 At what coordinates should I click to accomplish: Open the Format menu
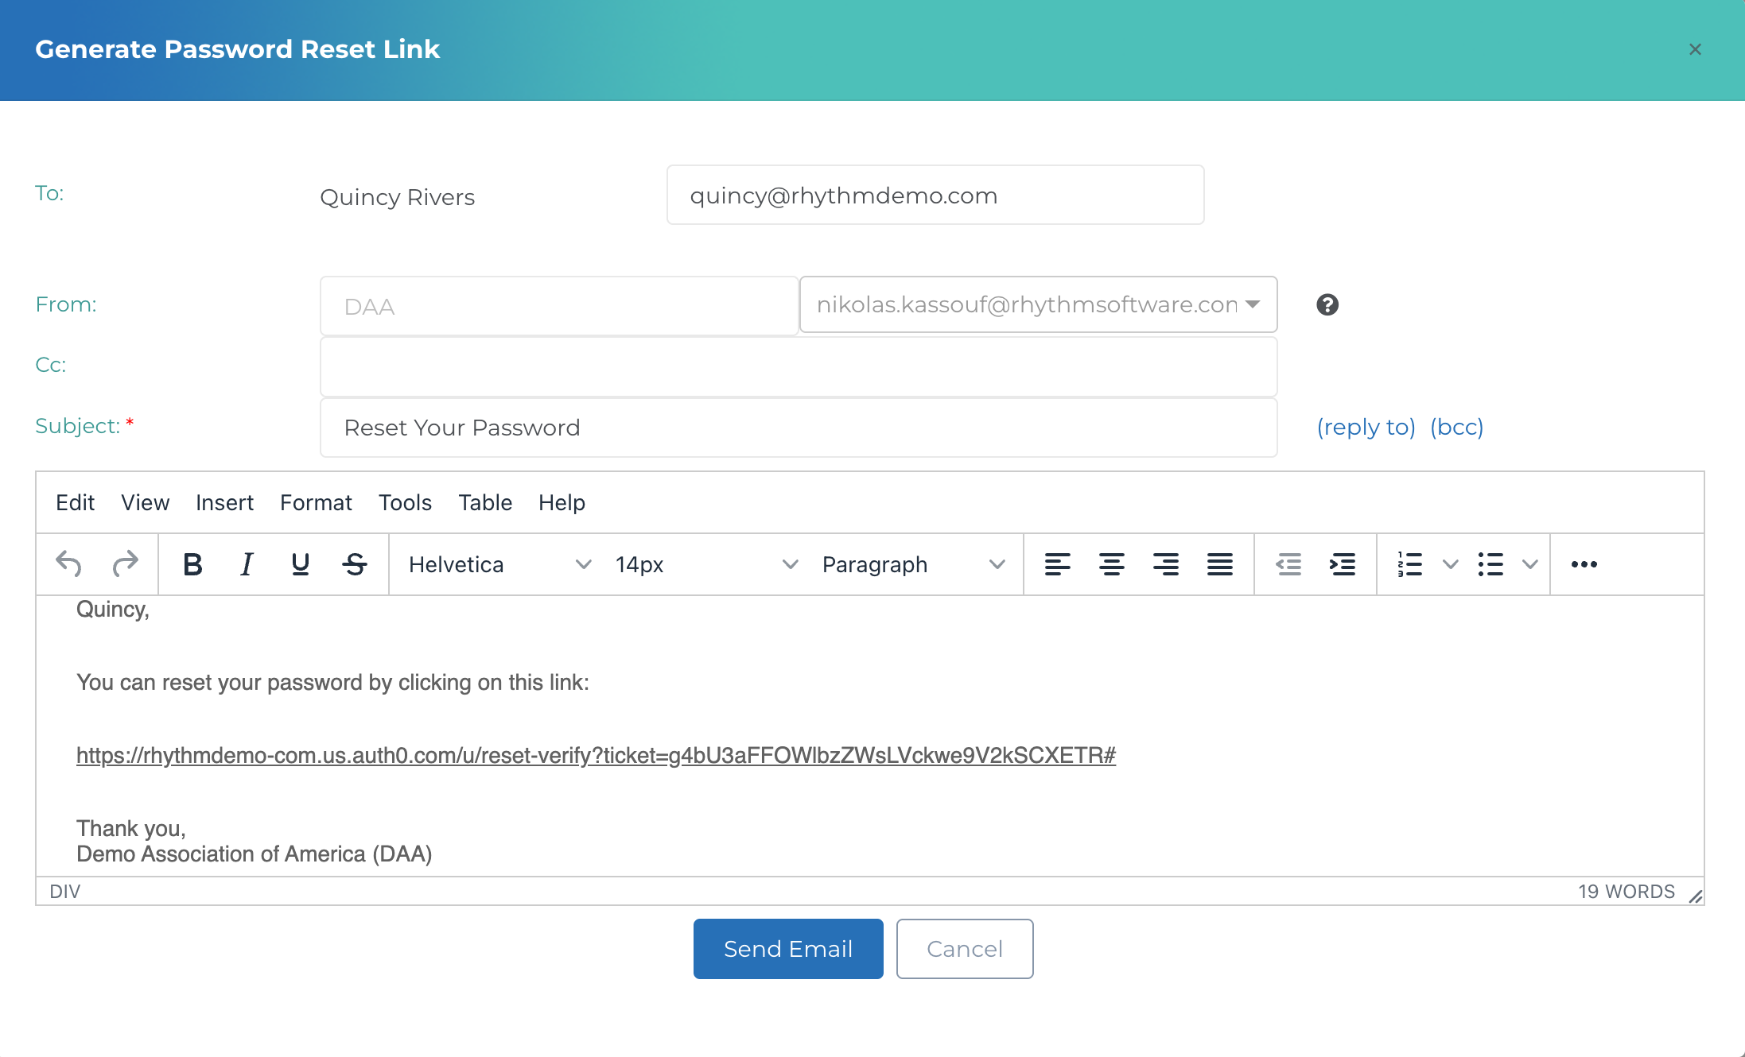click(316, 502)
